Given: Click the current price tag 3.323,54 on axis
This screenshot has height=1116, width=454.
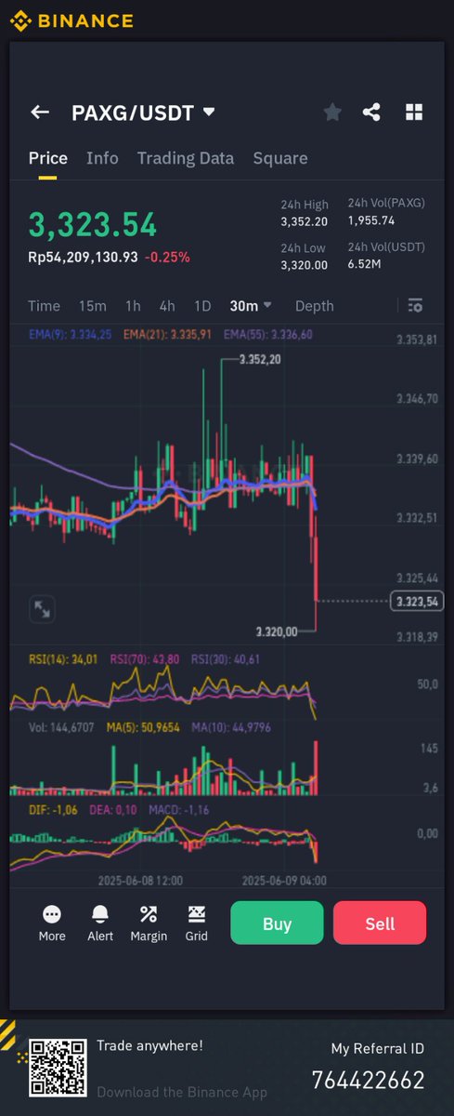Looking at the screenshot, I should point(418,602).
